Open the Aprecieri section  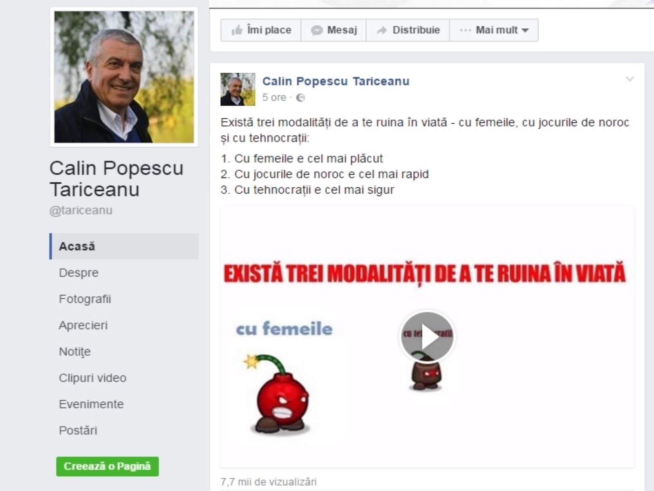(83, 325)
